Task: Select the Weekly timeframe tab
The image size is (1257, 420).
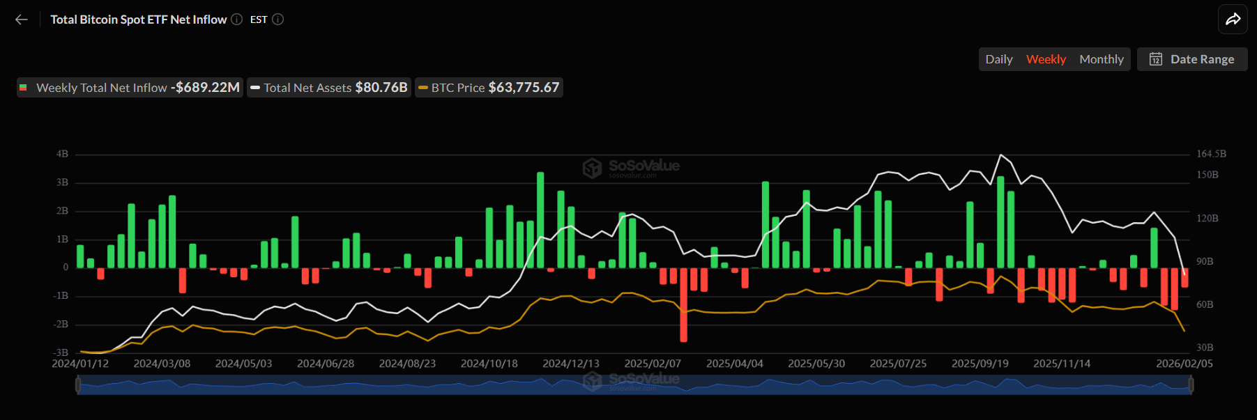Action: [x=1046, y=59]
